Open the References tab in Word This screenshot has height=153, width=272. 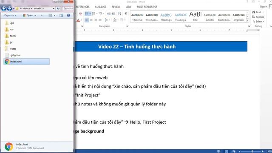tap(82, 7)
